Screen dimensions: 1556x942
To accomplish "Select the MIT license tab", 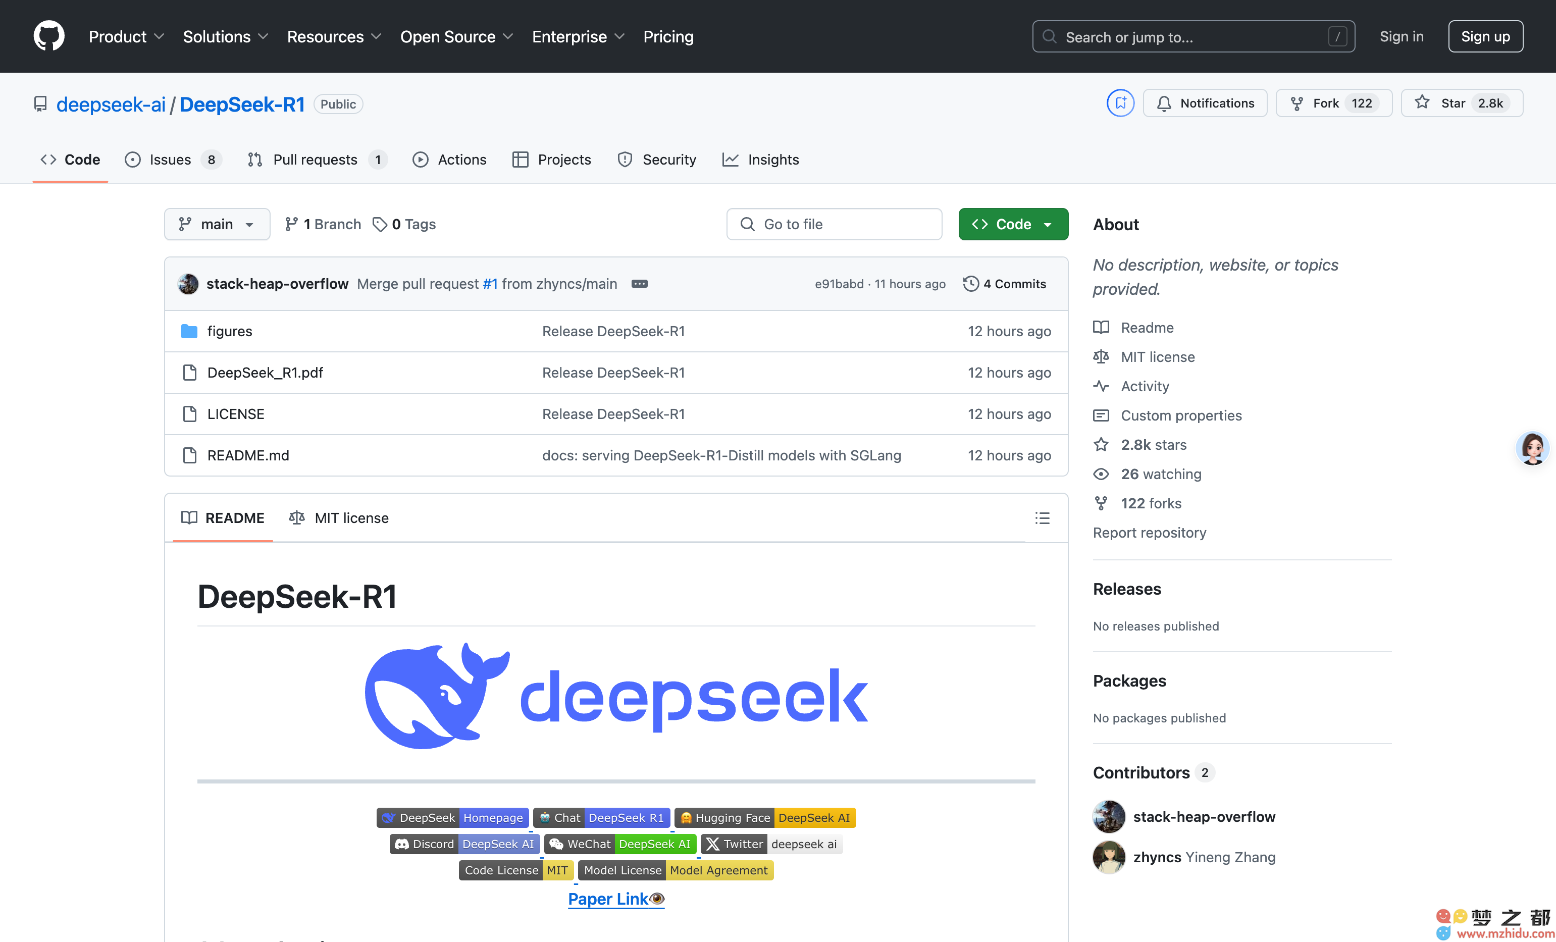I will [338, 518].
